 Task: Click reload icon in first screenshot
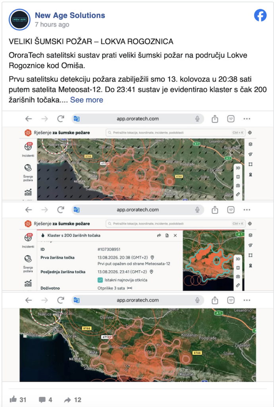(x=61, y=119)
